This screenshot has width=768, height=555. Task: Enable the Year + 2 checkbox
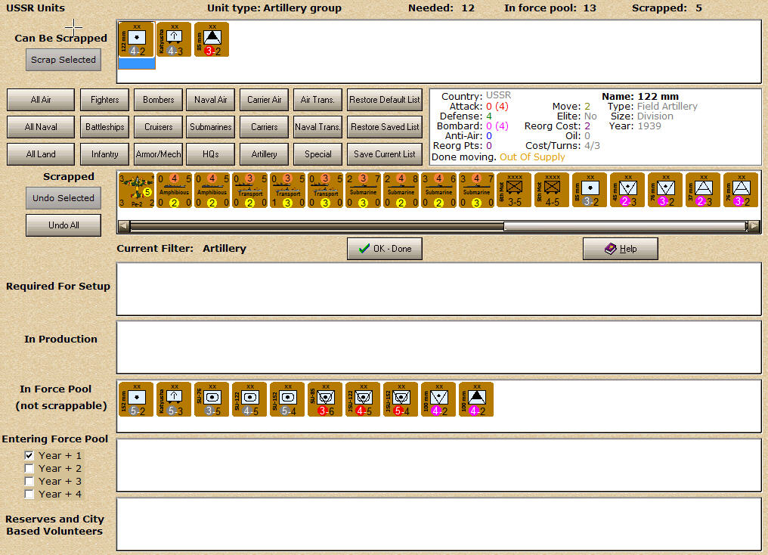tap(29, 468)
